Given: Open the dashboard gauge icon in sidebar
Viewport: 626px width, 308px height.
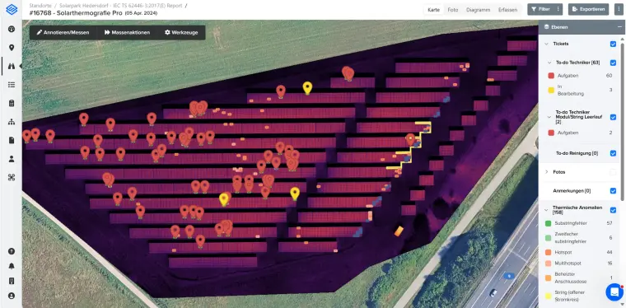Looking at the screenshot, I should tap(12, 29).
